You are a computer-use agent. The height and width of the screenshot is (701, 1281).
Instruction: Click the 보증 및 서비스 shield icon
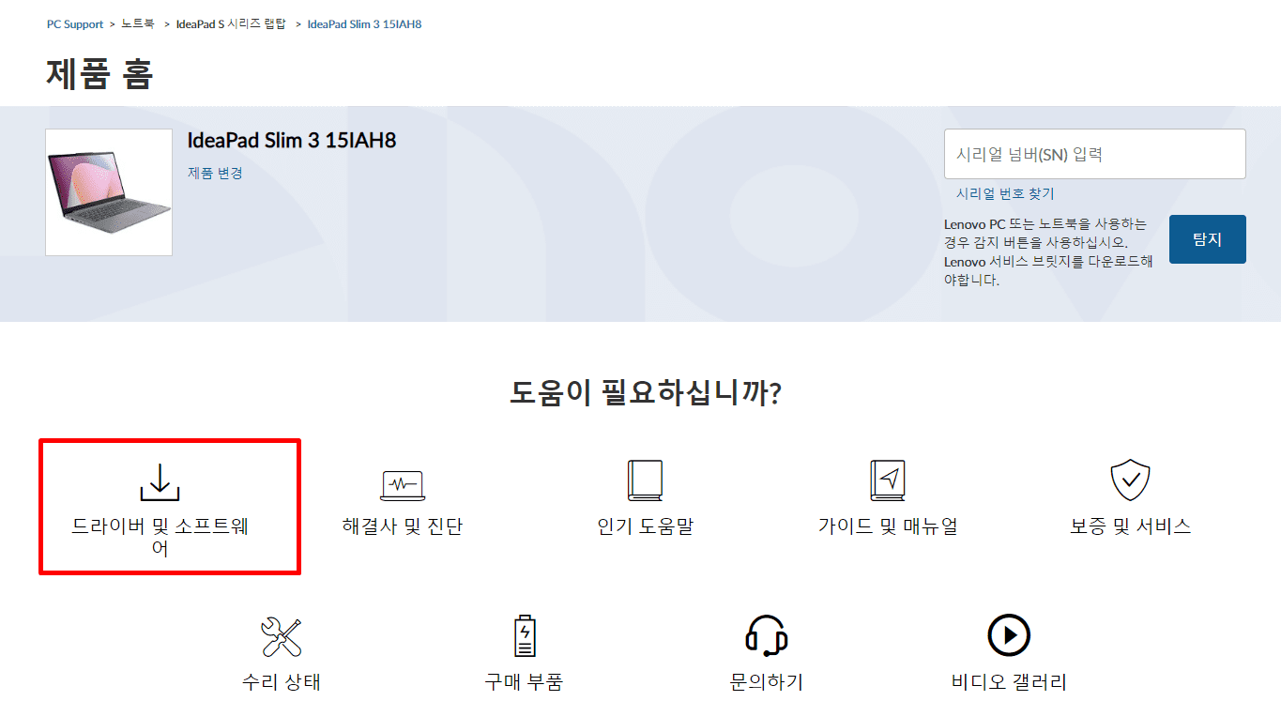click(x=1130, y=480)
